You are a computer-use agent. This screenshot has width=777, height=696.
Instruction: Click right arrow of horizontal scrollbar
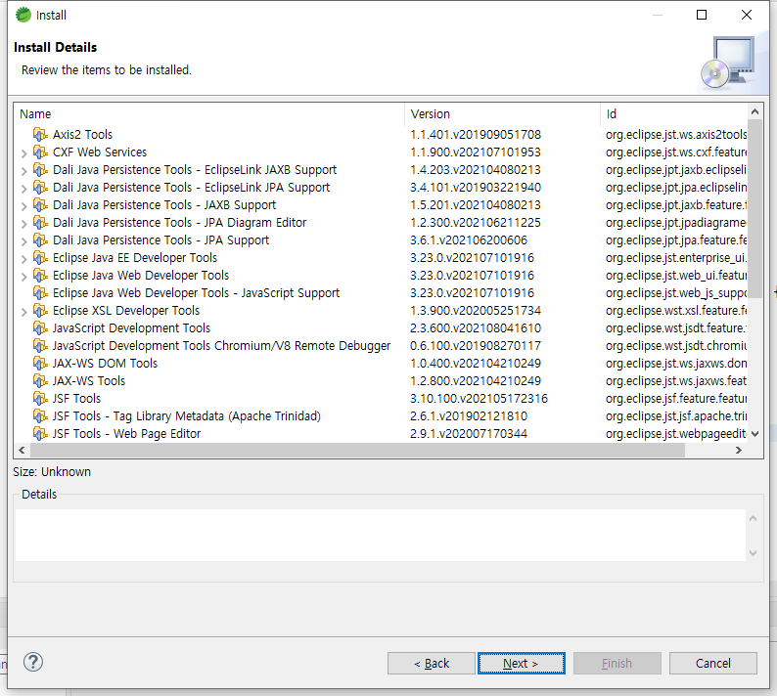(x=739, y=450)
